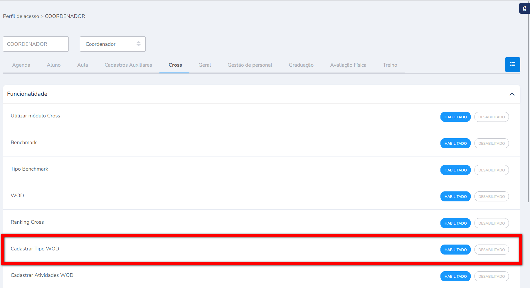This screenshot has width=530, height=288.
Task: Switch to the Agenda tab
Action: 21,65
